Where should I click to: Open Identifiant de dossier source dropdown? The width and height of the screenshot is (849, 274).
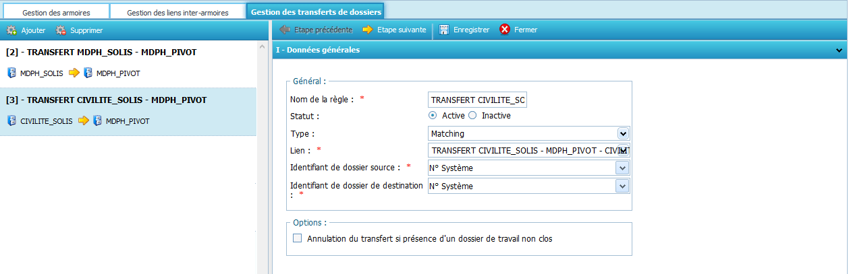pos(623,167)
